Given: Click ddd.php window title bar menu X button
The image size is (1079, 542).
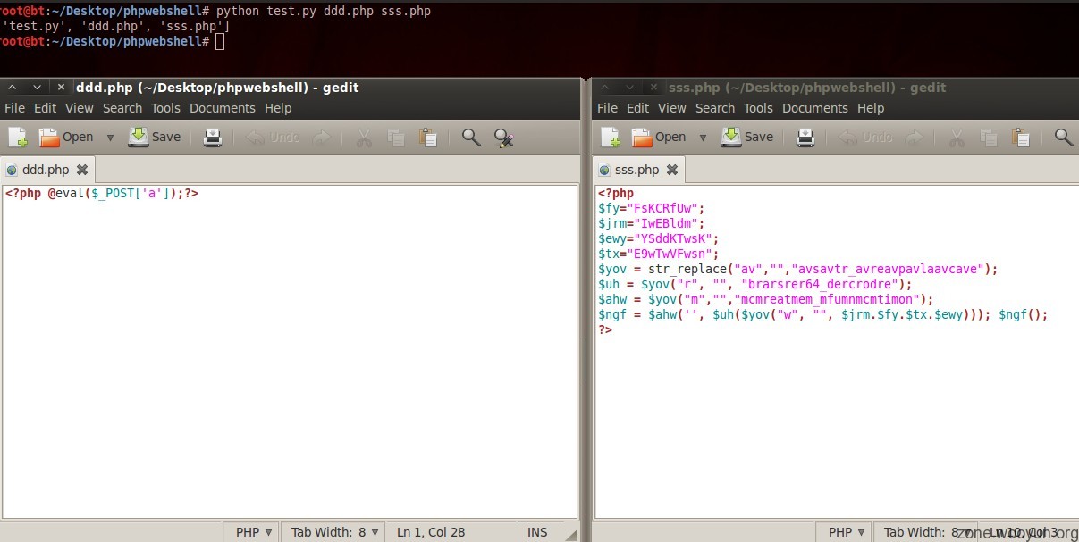Looking at the screenshot, I should (x=61, y=88).
